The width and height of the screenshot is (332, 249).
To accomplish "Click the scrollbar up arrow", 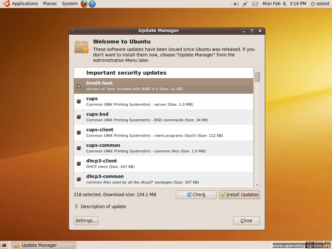I will (x=257, y=70).
